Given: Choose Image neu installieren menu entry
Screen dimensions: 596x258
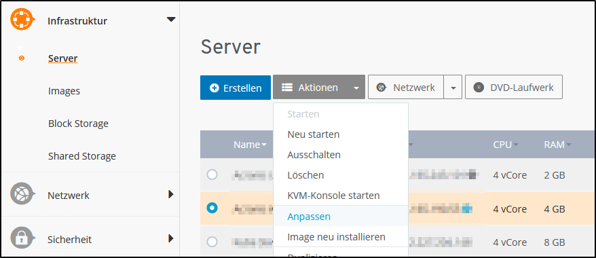Looking at the screenshot, I should 341,237.
